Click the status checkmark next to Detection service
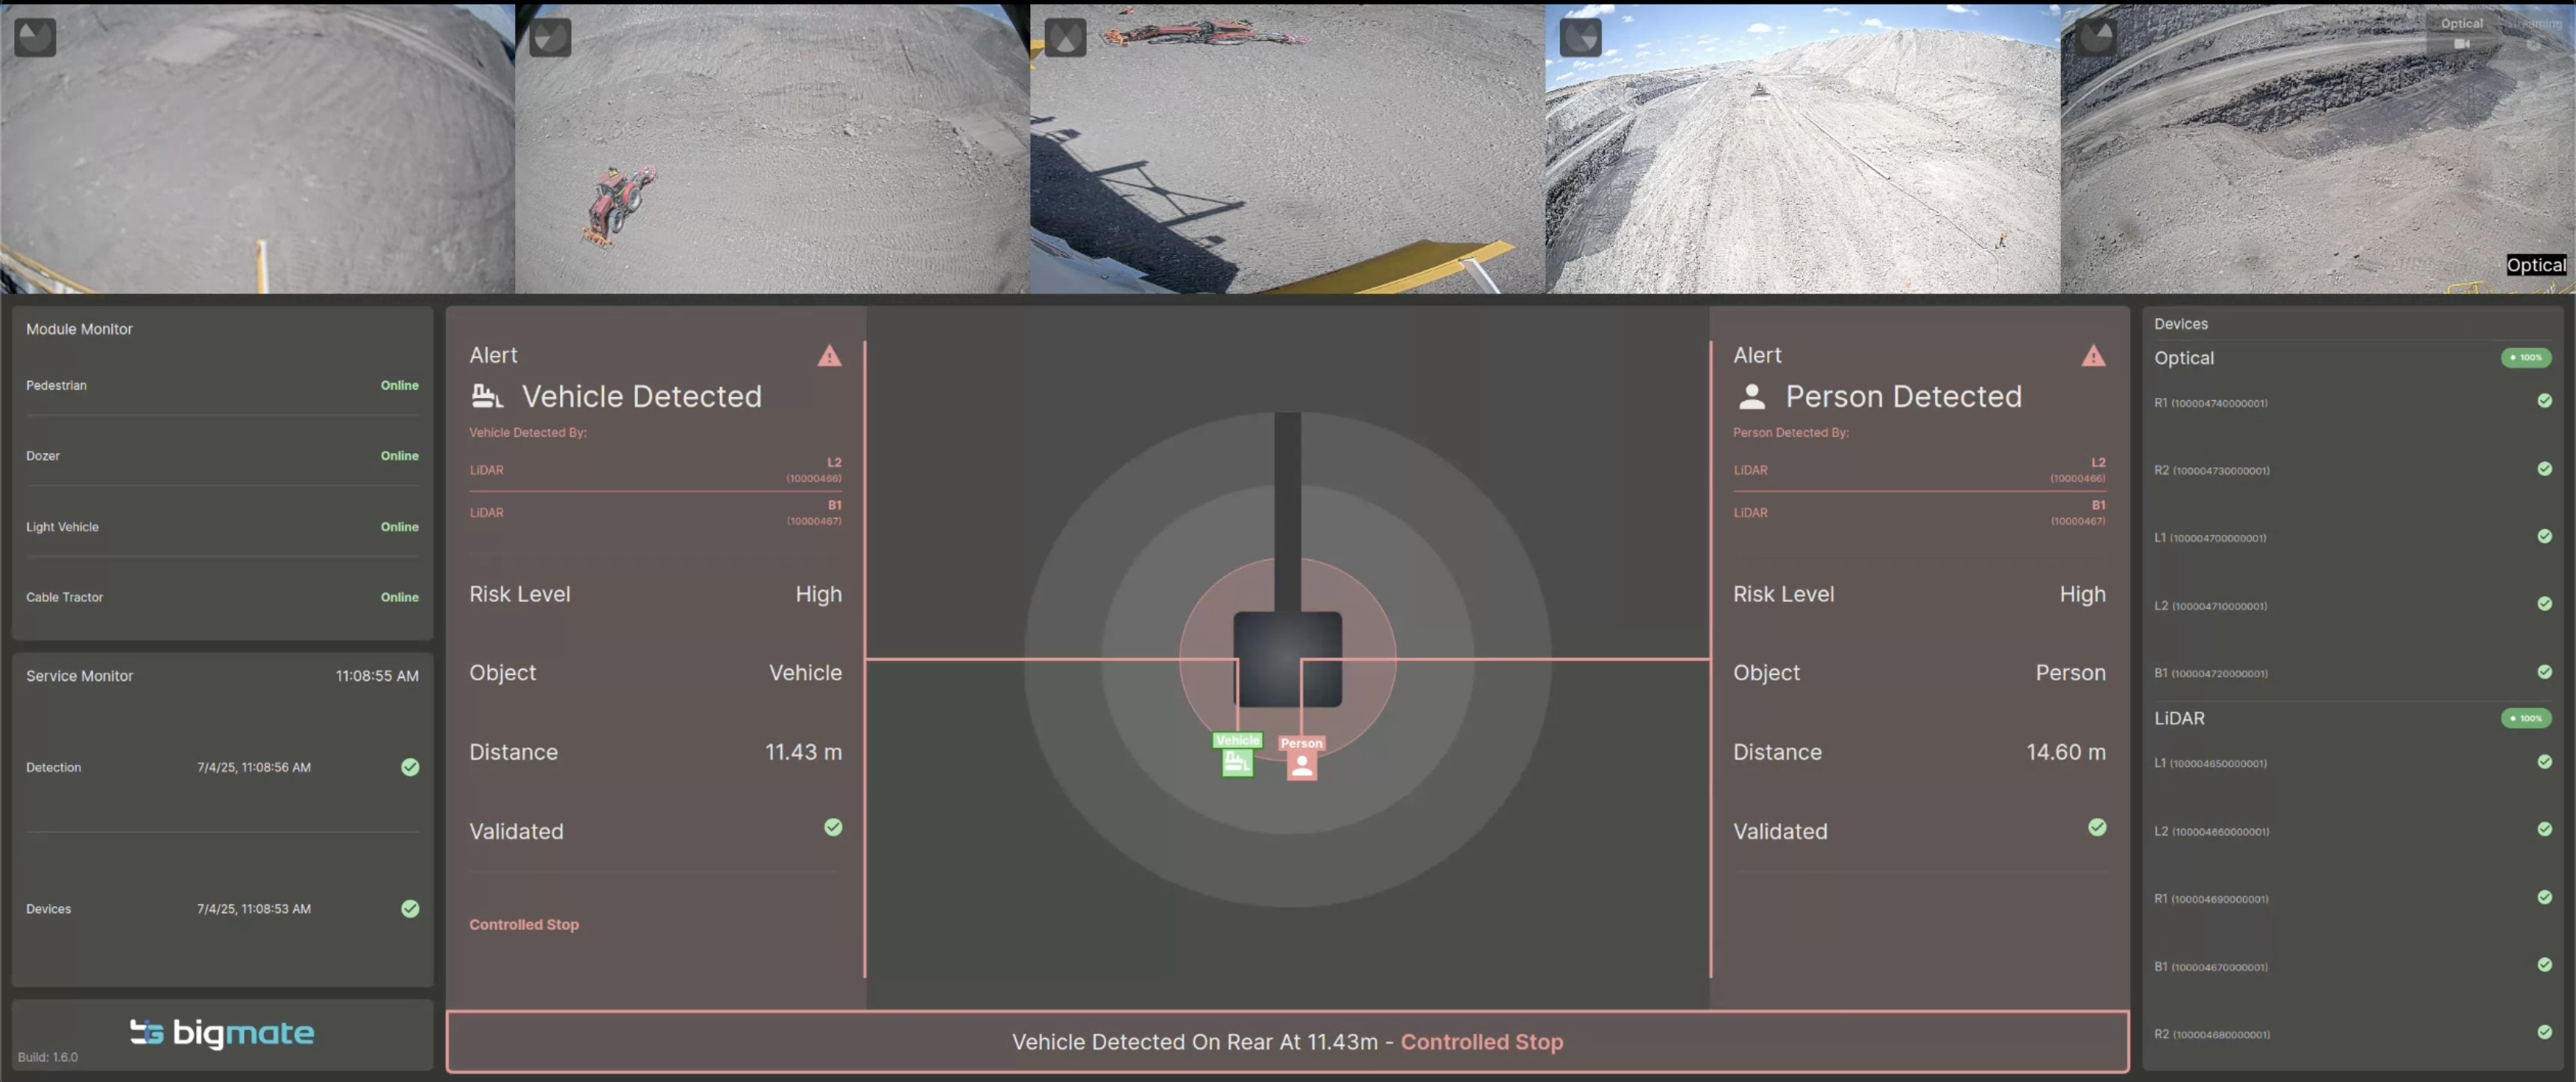The width and height of the screenshot is (2576, 1082). point(410,767)
